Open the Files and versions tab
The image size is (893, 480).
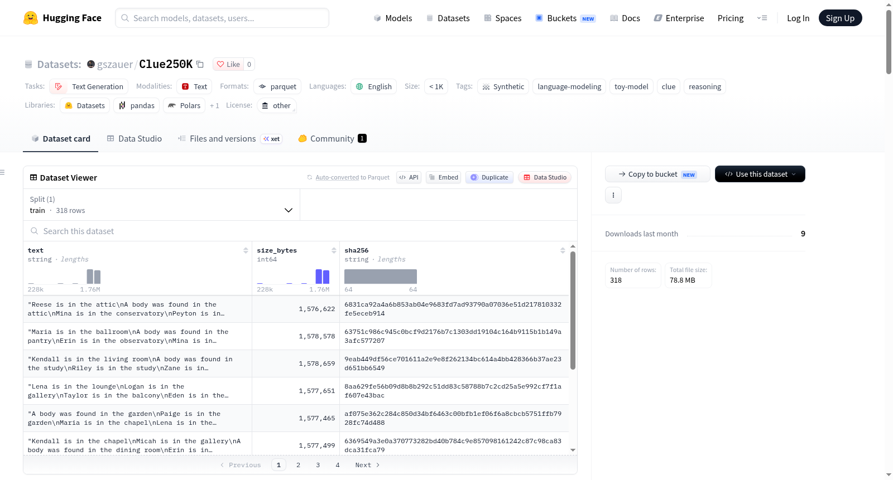tap(230, 139)
